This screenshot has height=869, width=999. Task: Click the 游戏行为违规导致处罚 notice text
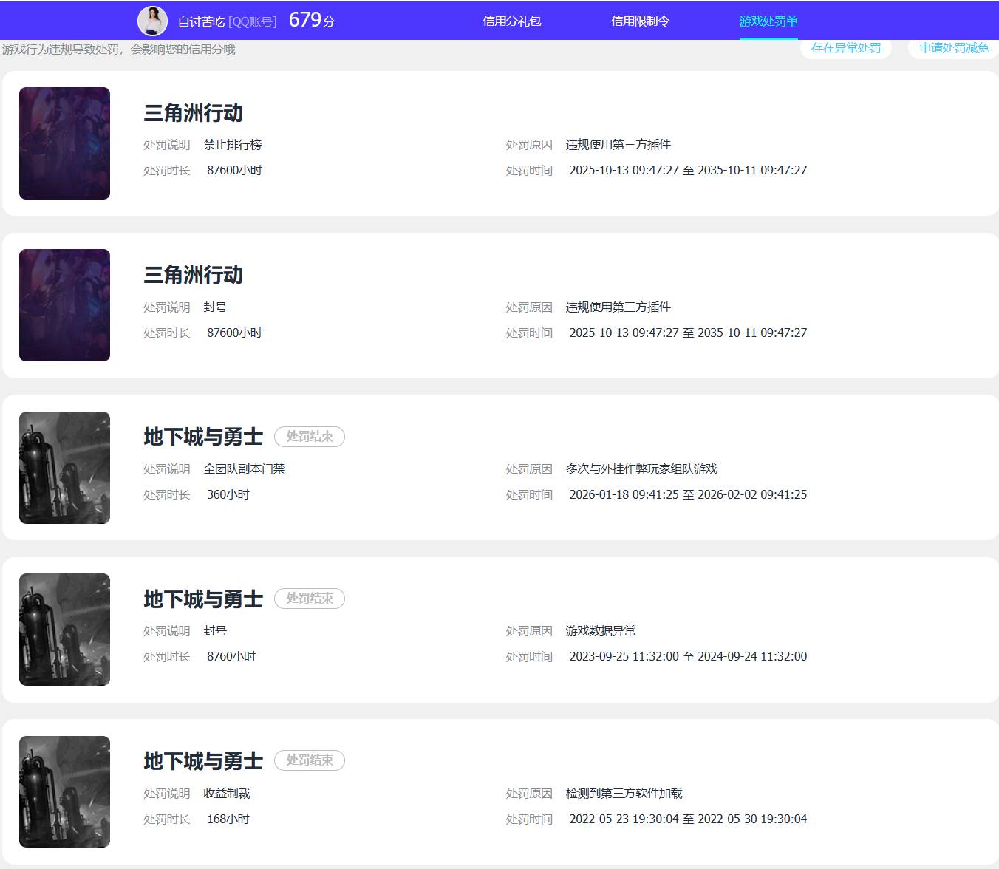pos(118,50)
